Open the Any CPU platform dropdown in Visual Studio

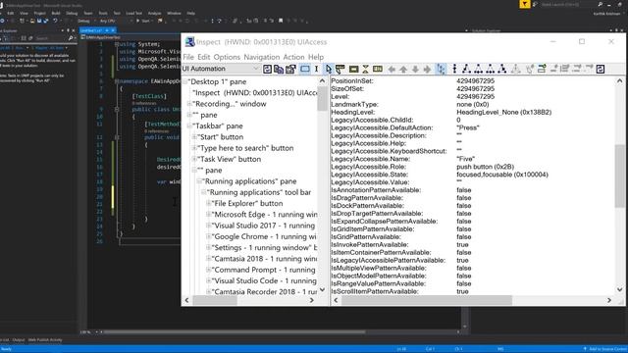coord(116,21)
